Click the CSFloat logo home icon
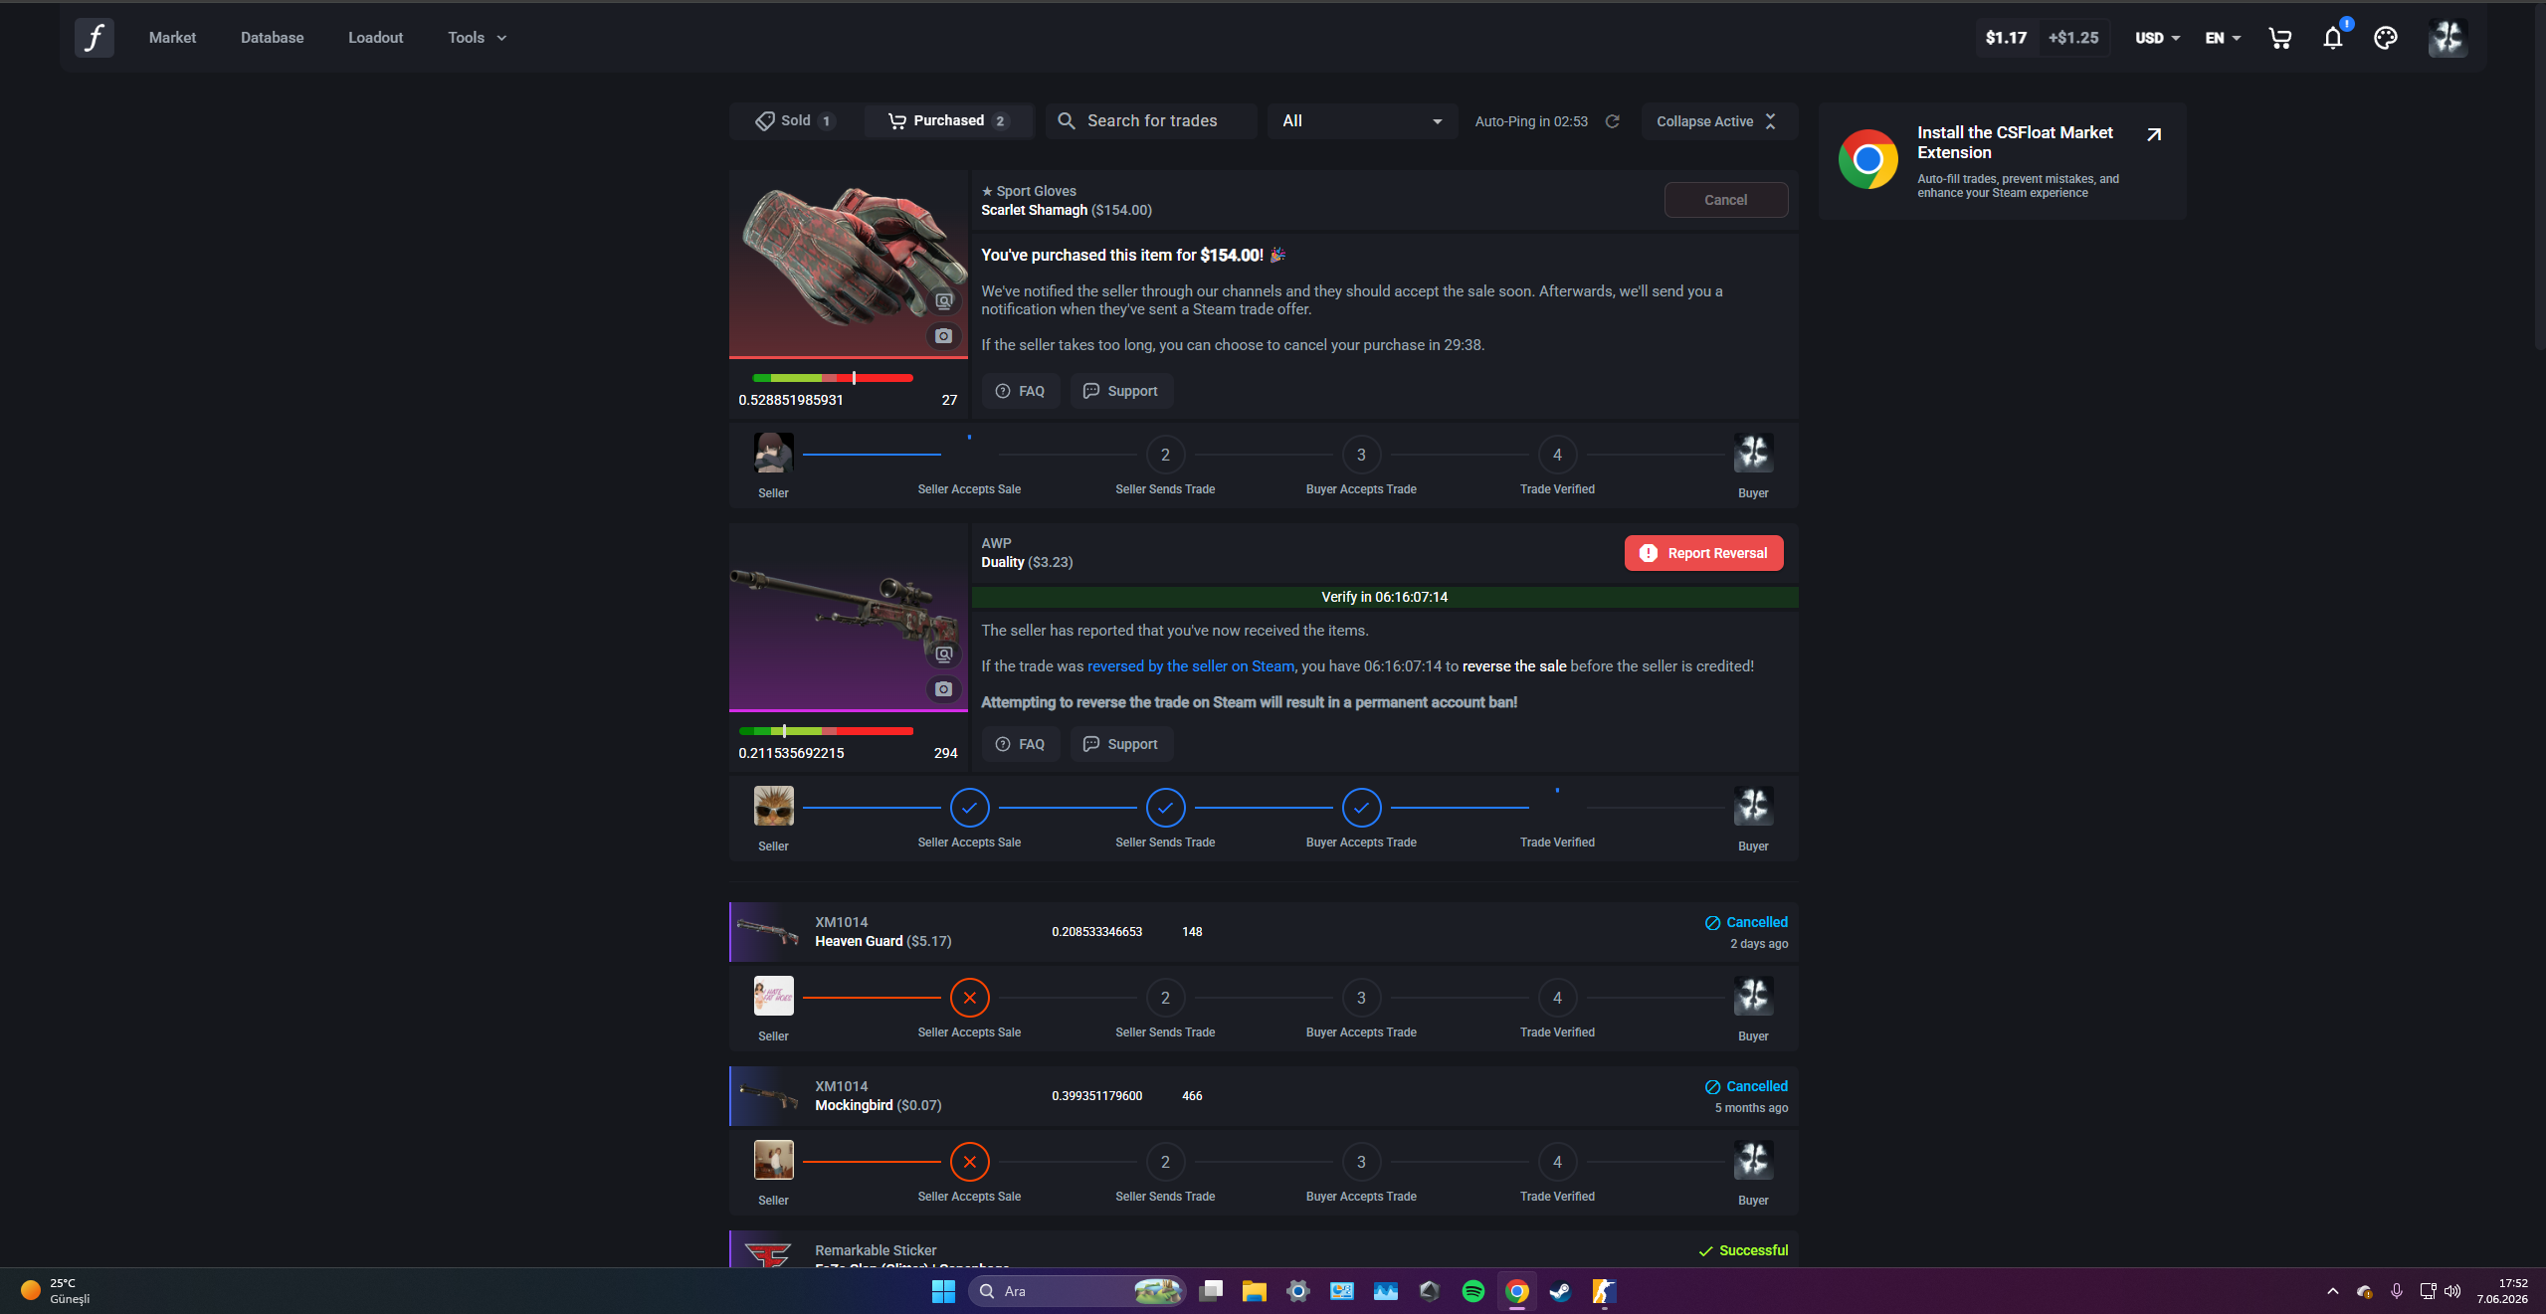The width and height of the screenshot is (2546, 1314). [95, 38]
